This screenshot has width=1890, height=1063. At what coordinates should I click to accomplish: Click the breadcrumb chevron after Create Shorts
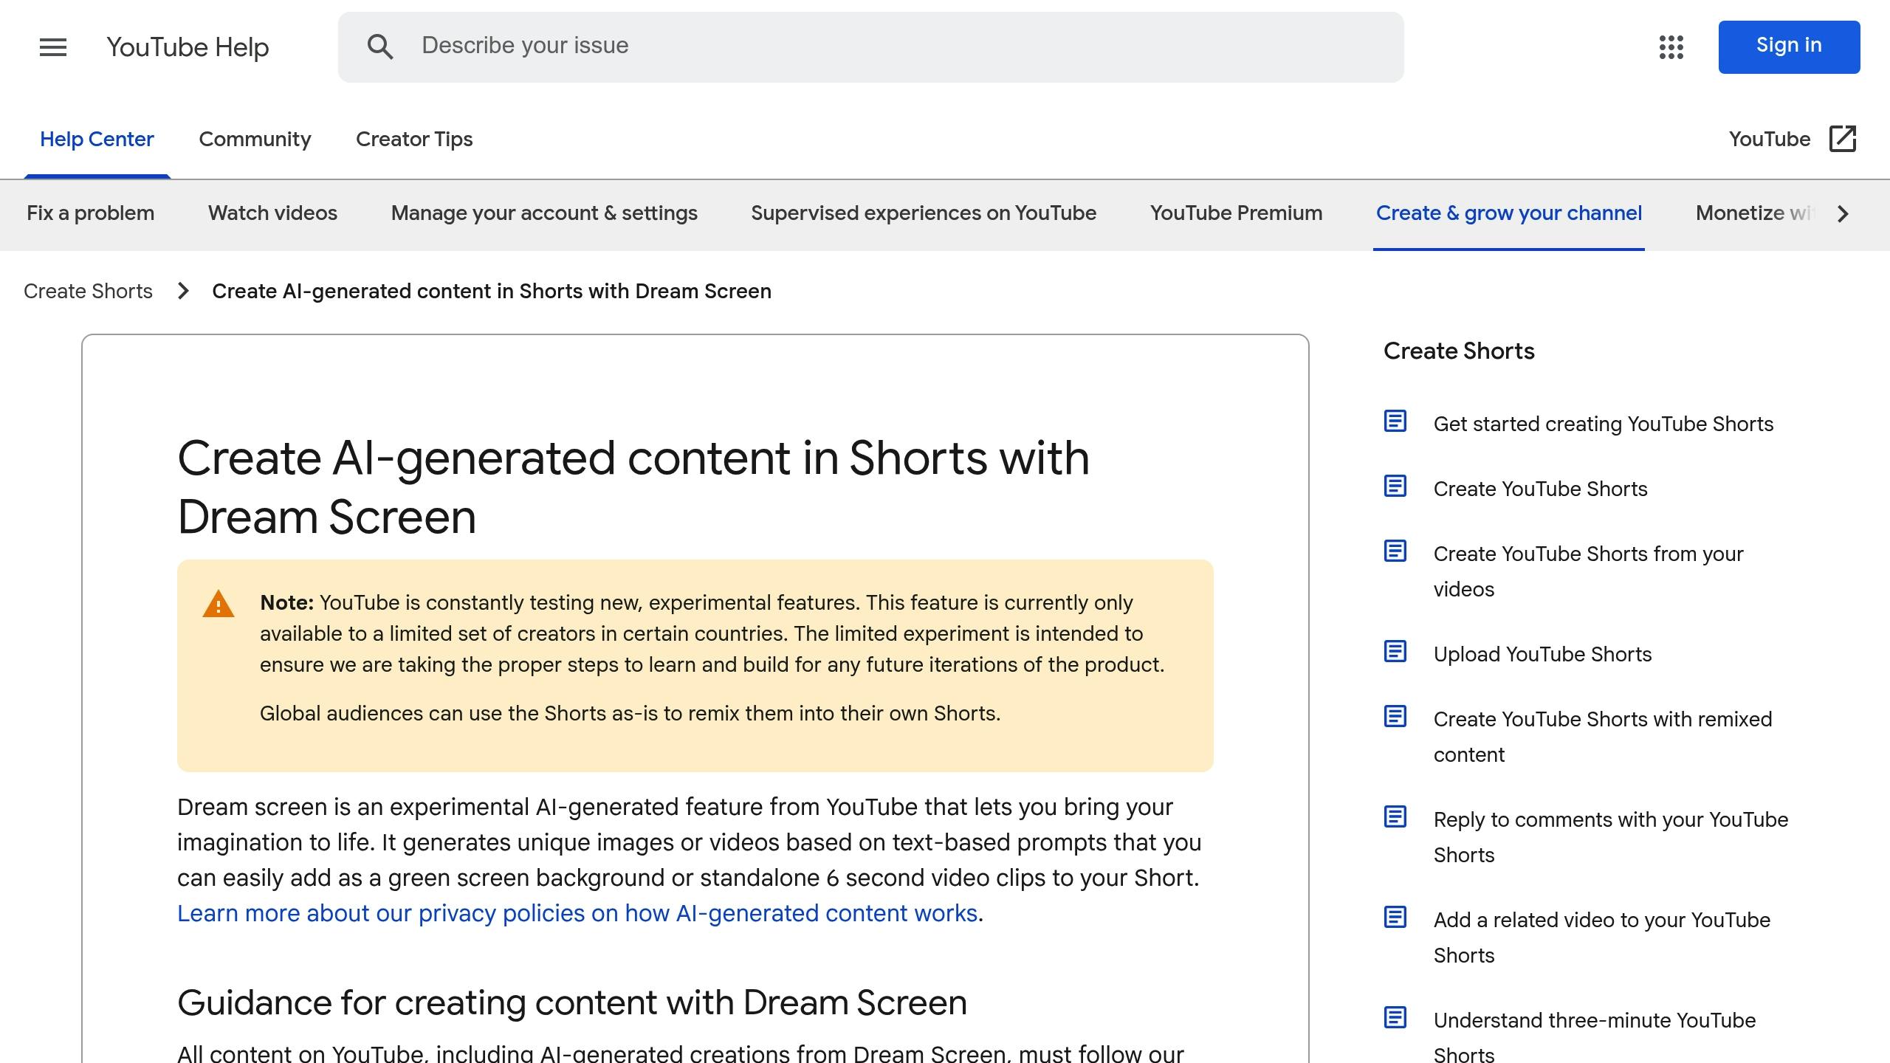click(x=183, y=292)
